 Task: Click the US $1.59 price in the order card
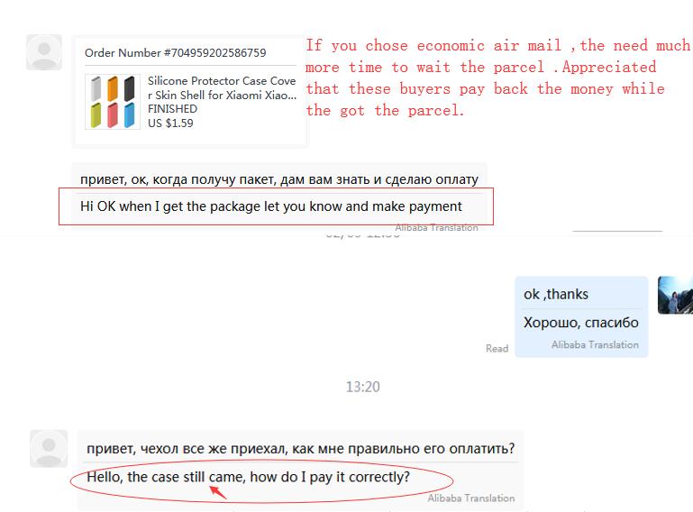[x=170, y=123]
